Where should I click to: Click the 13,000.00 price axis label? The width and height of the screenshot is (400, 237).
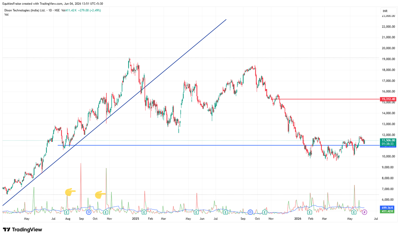(x=389, y=124)
